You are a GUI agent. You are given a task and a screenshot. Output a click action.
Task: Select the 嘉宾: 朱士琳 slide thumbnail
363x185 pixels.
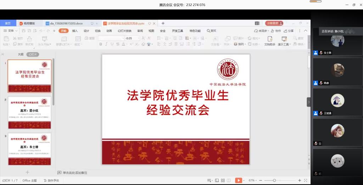tap(30, 149)
